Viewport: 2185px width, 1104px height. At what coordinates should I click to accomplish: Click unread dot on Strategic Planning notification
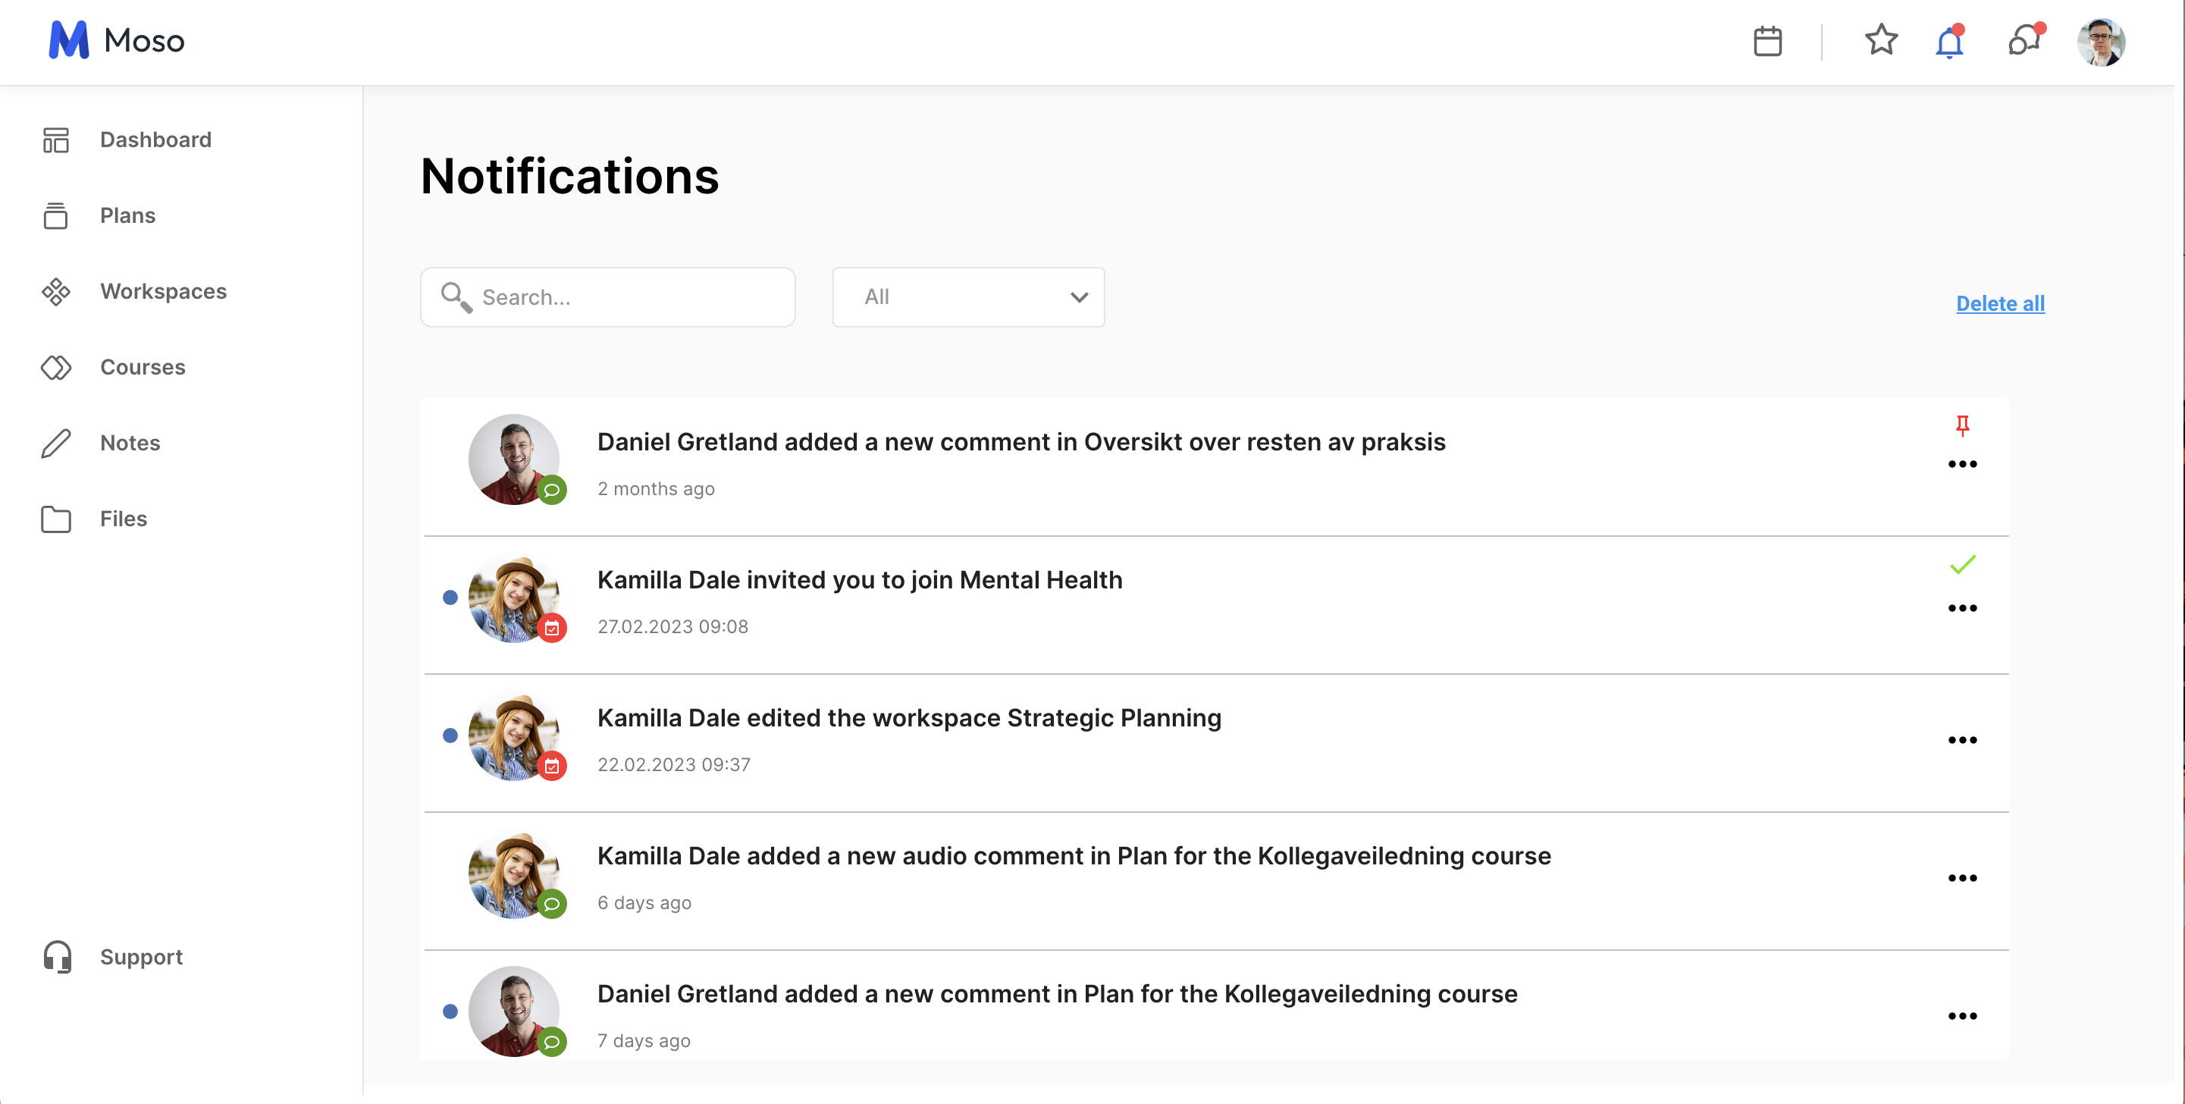[450, 735]
